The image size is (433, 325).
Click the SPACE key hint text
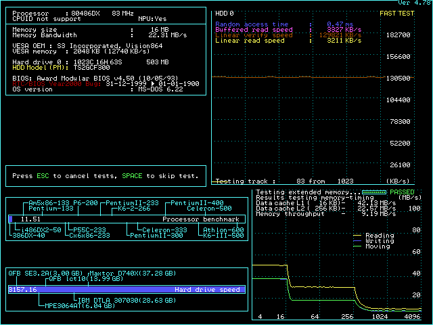132,176
